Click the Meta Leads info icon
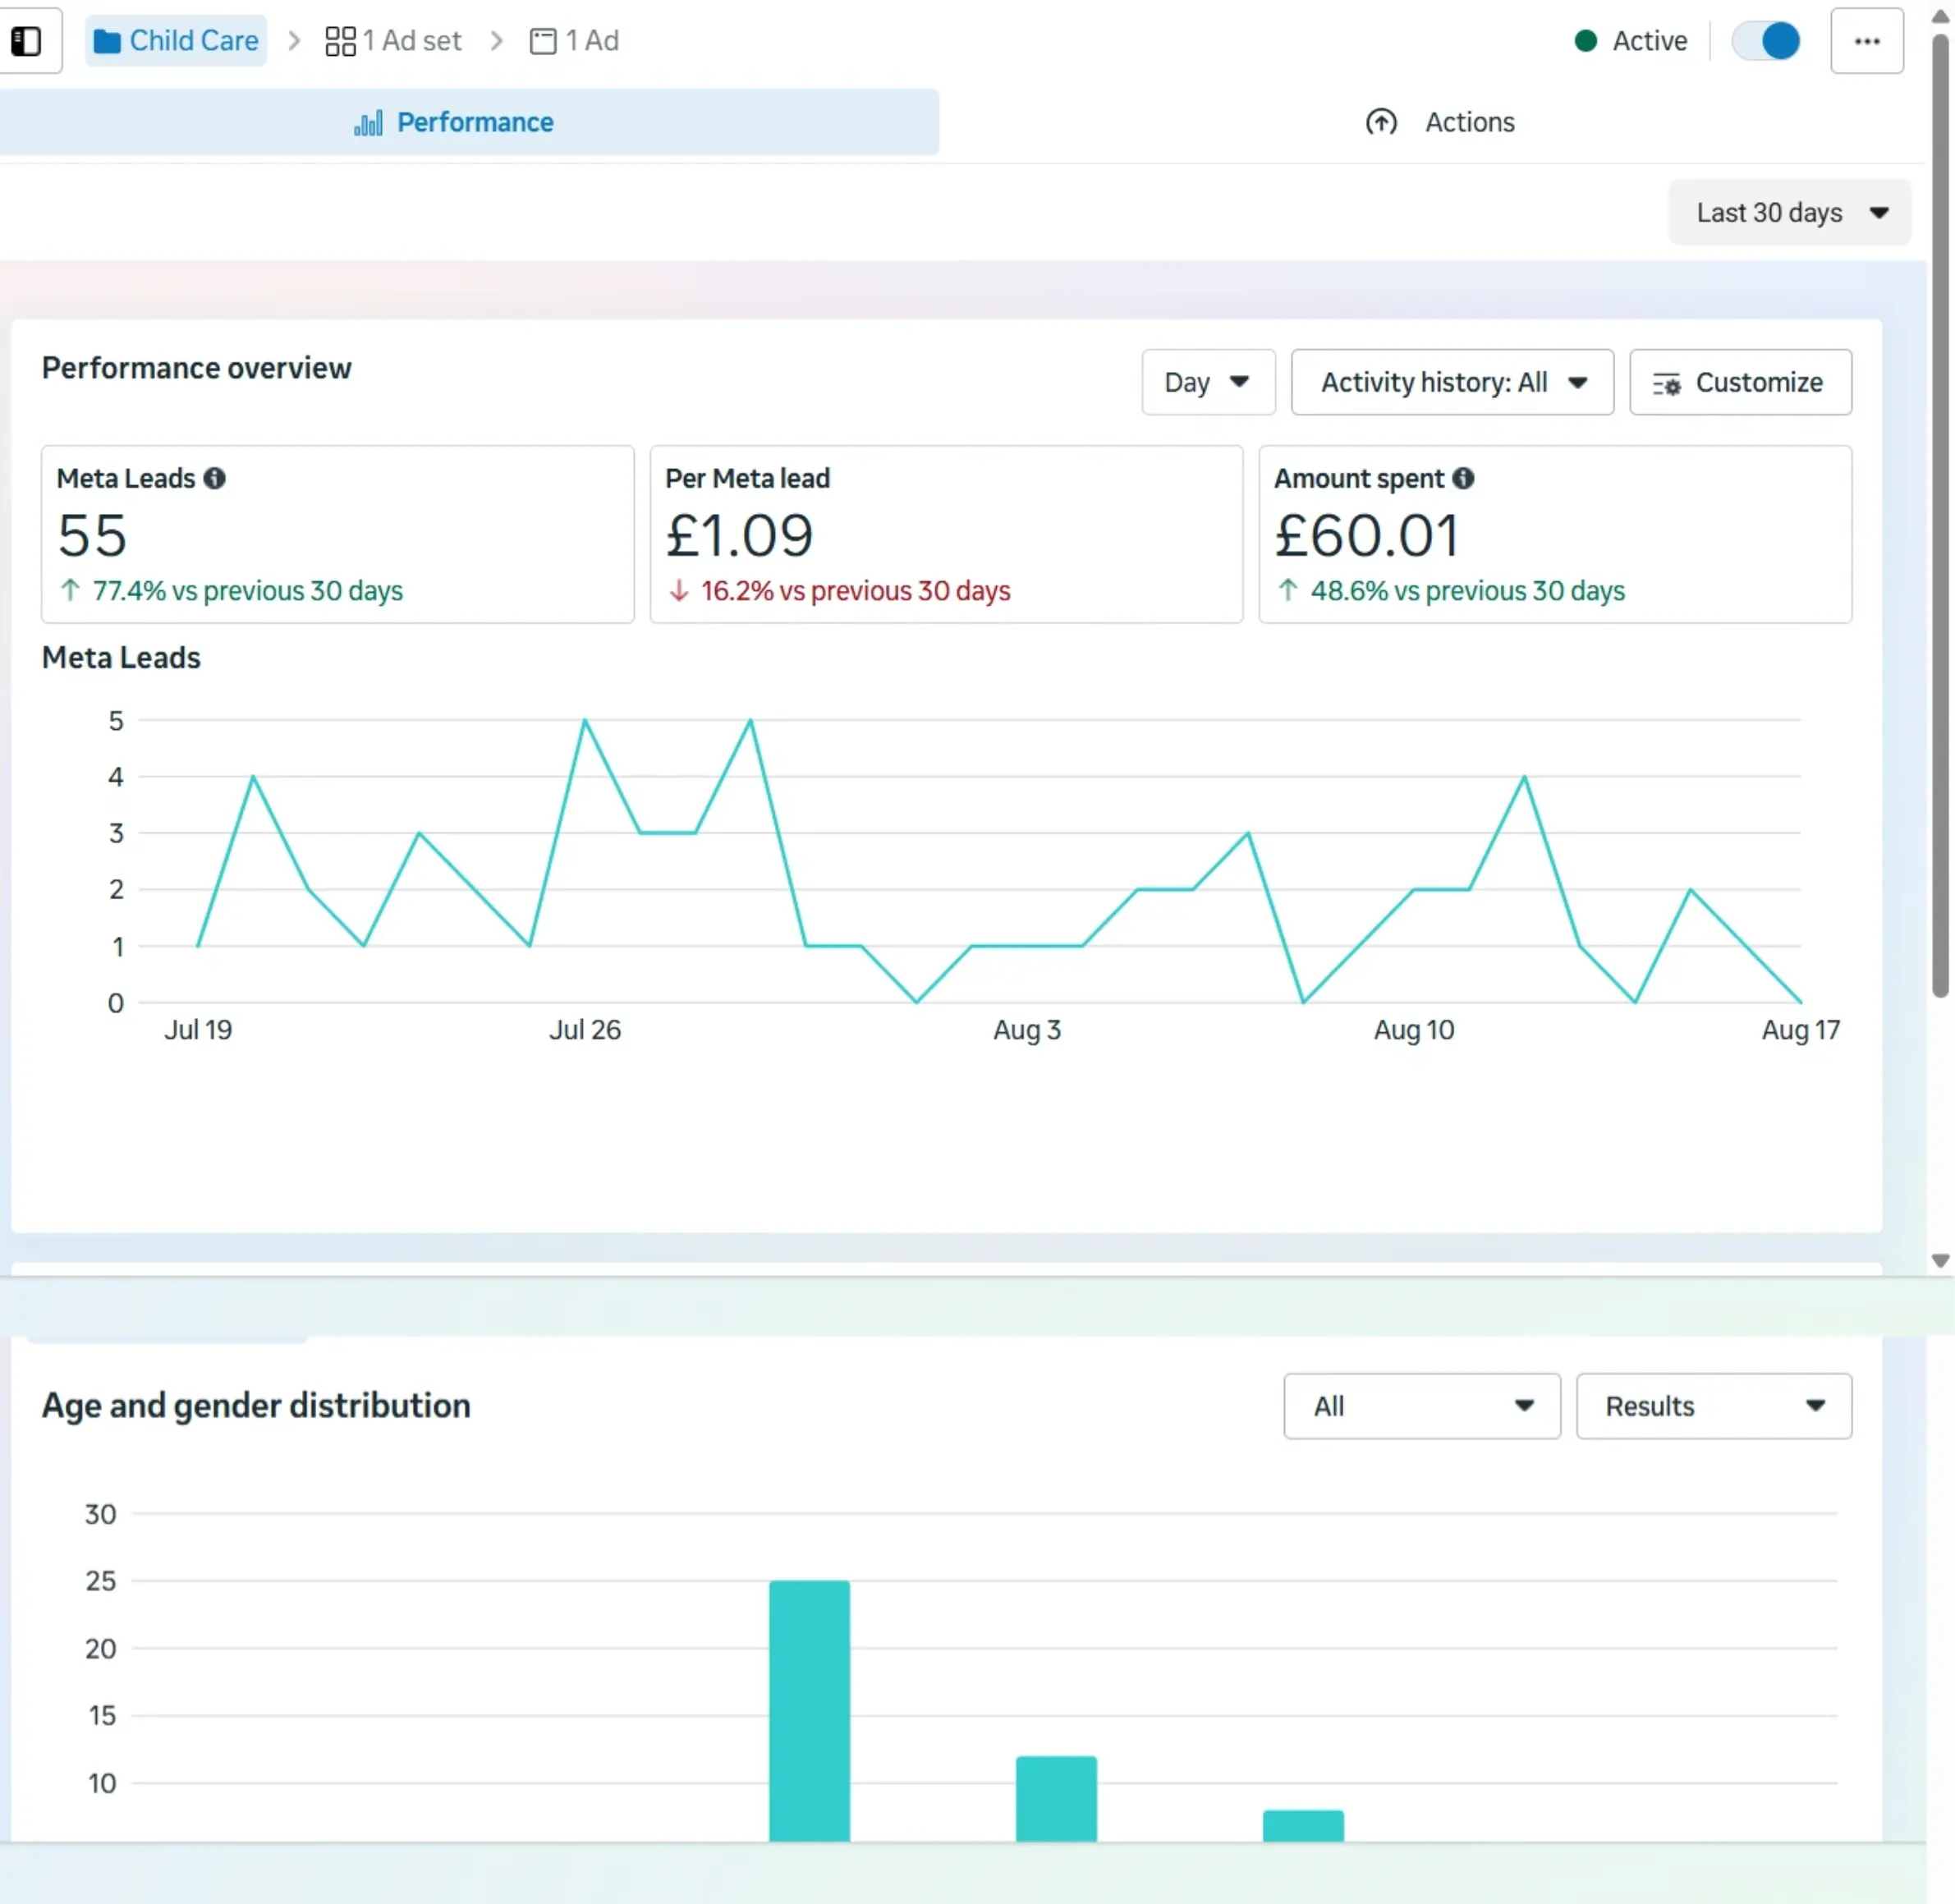Viewport: 1955px width, 1904px height. 214,478
